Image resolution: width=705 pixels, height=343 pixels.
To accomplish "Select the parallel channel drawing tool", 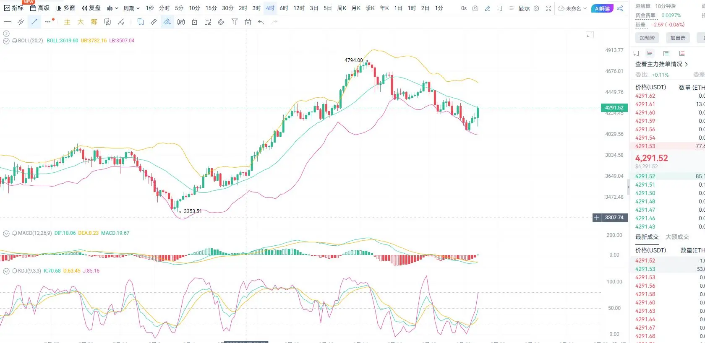I will (21, 22).
